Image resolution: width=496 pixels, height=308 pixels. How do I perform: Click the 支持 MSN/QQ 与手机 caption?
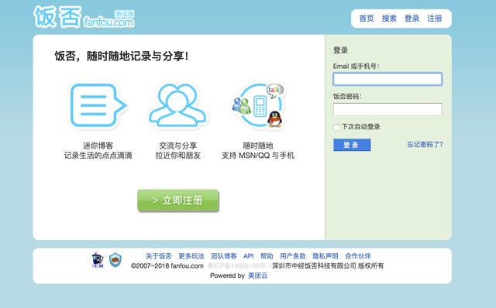(258, 156)
